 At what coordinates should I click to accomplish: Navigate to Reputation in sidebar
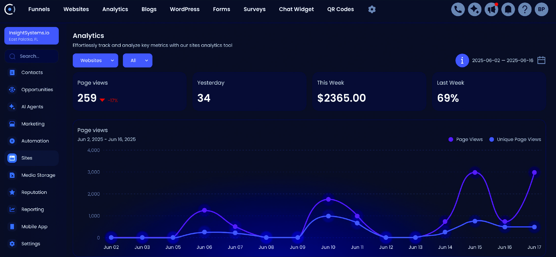34,192
